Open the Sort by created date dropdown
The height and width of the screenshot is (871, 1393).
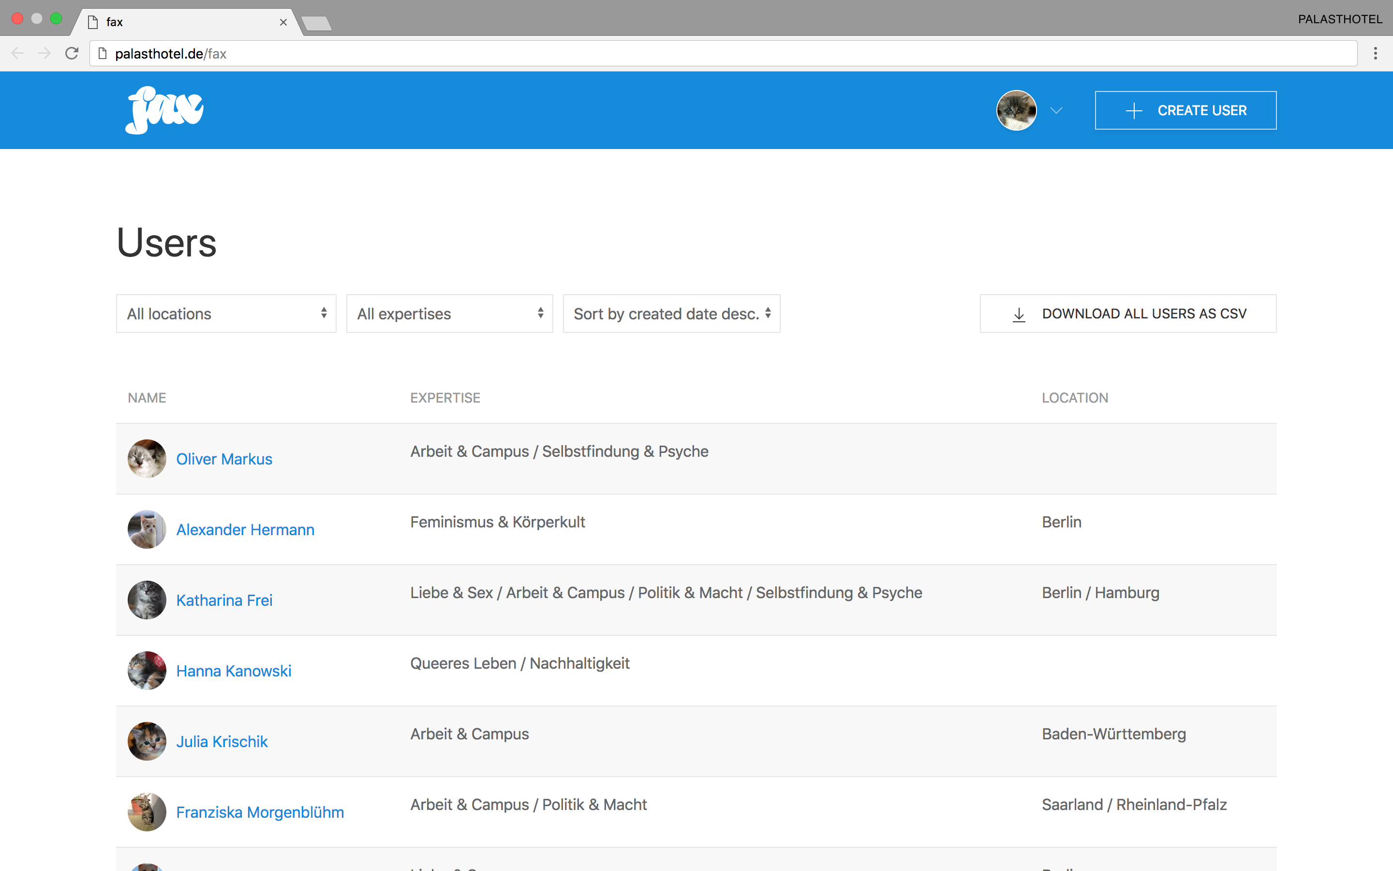tap(671, 314)
